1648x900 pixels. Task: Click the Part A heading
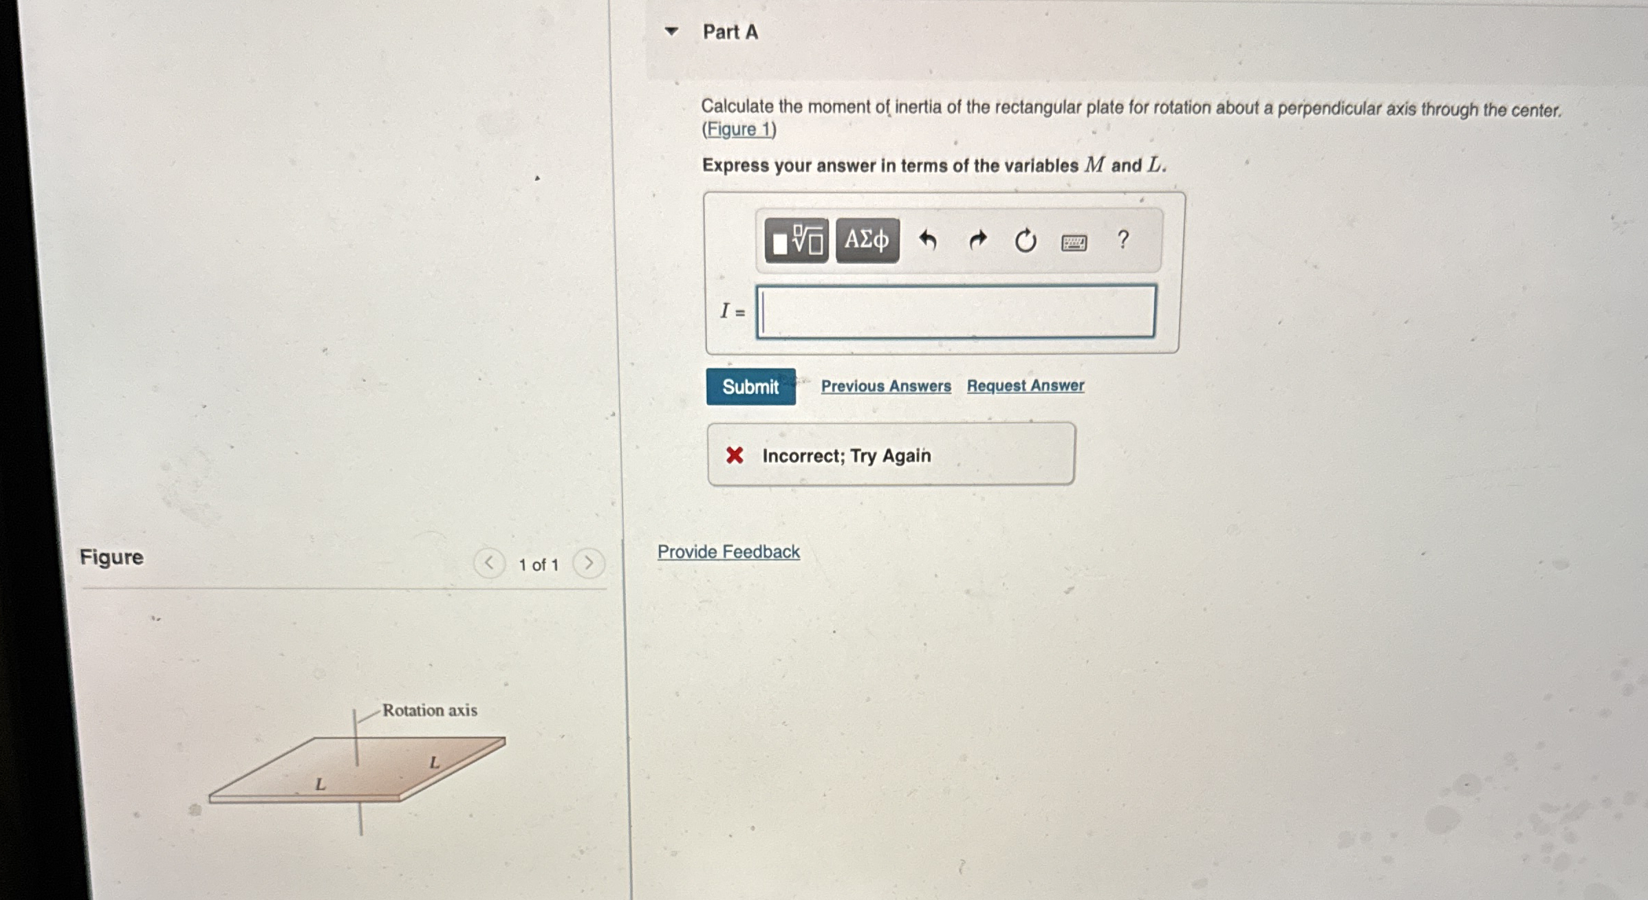pos(730,32)
